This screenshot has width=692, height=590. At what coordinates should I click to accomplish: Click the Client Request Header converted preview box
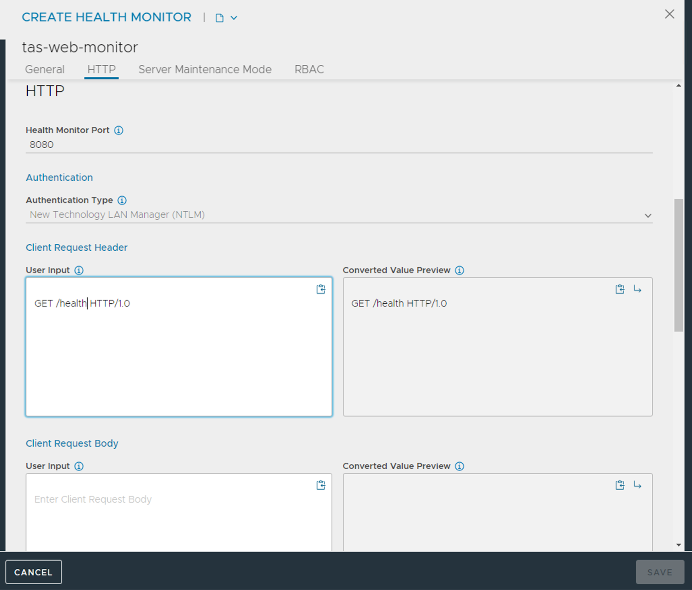point(498,347)
